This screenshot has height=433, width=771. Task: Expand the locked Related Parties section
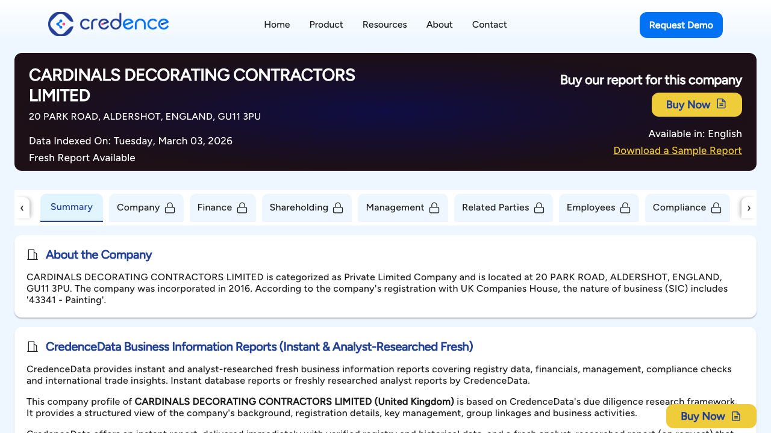pyautogui.click(x=504, y=207)
